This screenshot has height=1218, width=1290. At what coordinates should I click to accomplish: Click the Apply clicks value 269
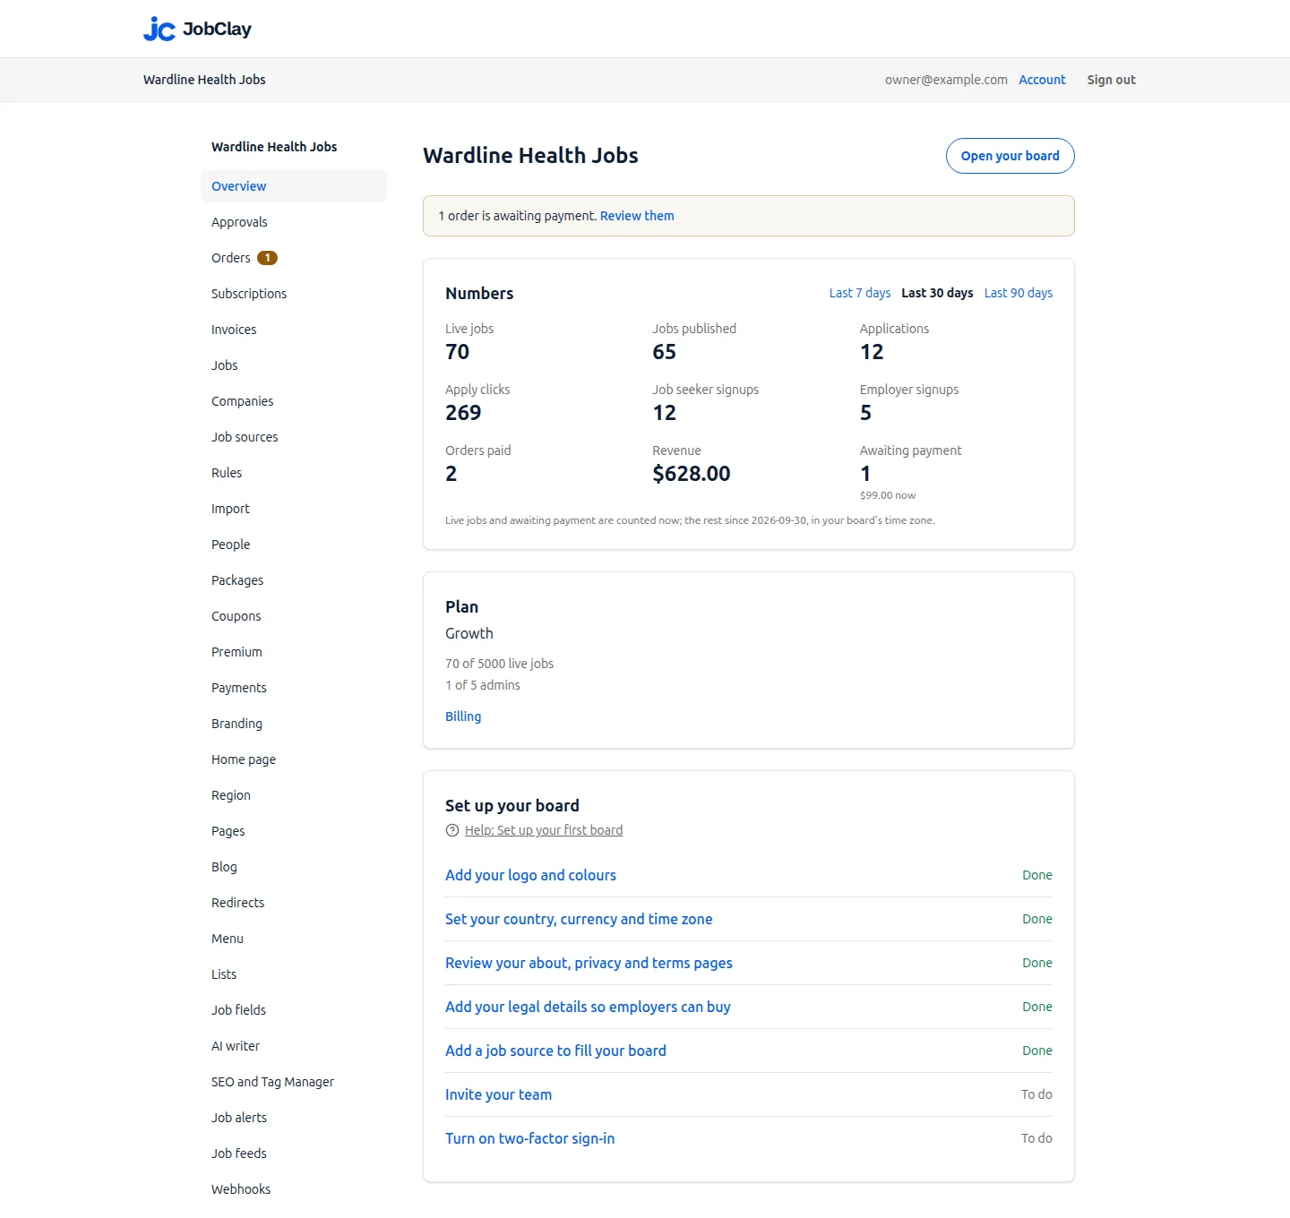pos(463,413)
